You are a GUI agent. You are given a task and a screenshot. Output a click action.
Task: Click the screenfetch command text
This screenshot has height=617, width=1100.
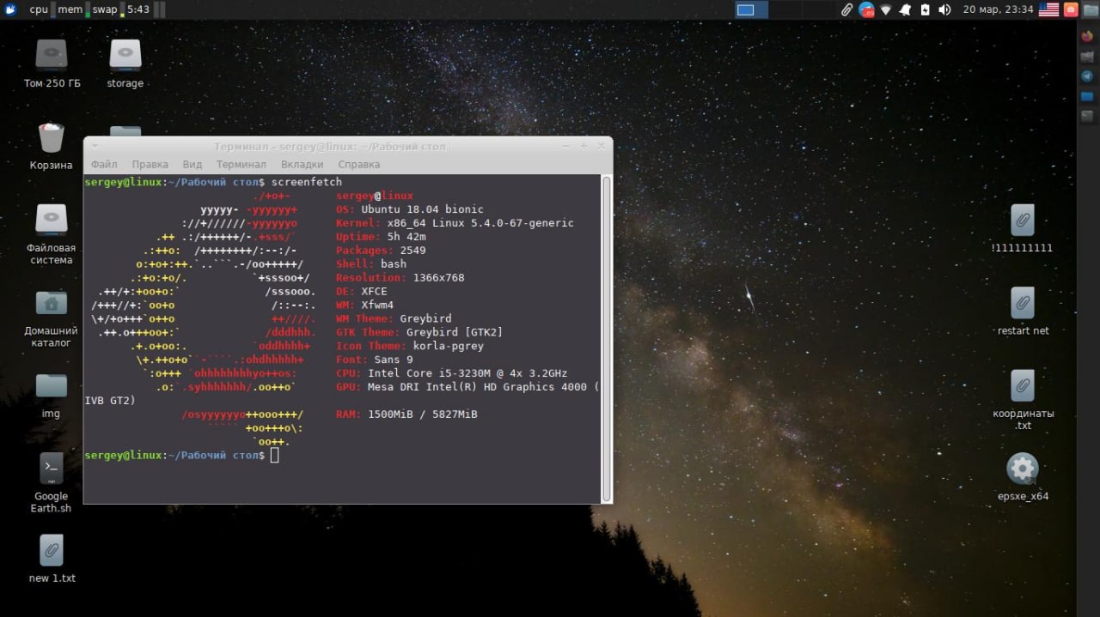coord(307,182)
